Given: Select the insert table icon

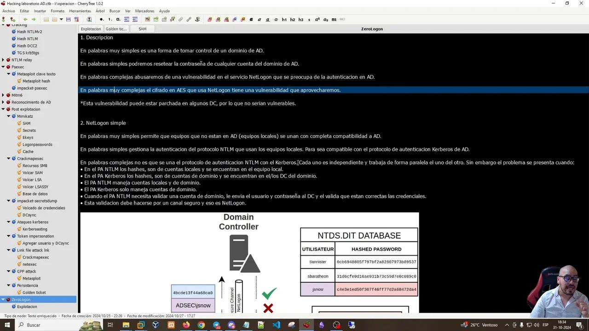Looking at the screenshot, I should (156, 19).
